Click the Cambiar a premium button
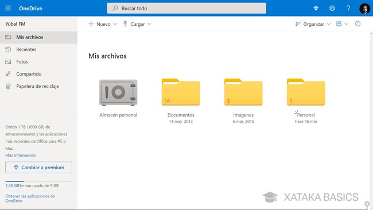 (39, 168)
